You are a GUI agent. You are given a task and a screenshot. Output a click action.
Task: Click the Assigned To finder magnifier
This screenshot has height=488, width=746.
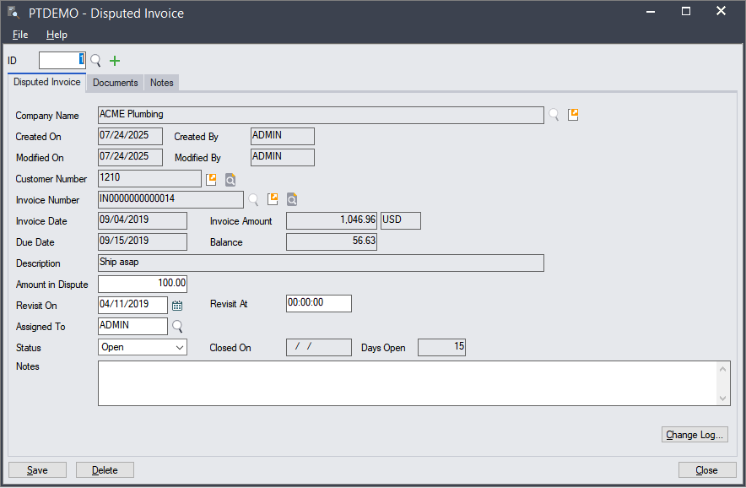coord(177,327)
